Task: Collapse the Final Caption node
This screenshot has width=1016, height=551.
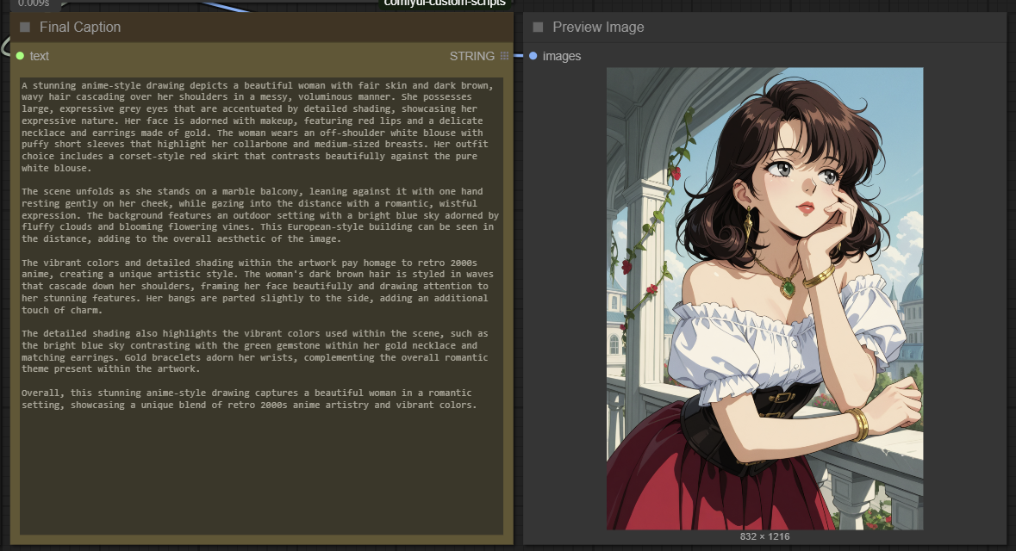Action: click(25, 28)
